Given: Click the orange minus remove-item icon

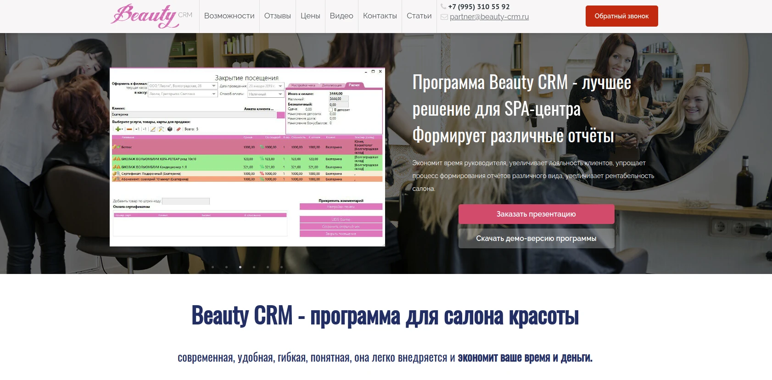Looking at the screenshot, I should (x=129, y=129).
